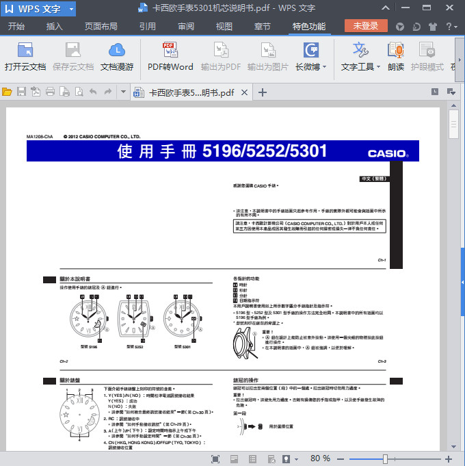Select outline view icon in status bar
This screenshot has width=465, height=466.
pos(253,459)
